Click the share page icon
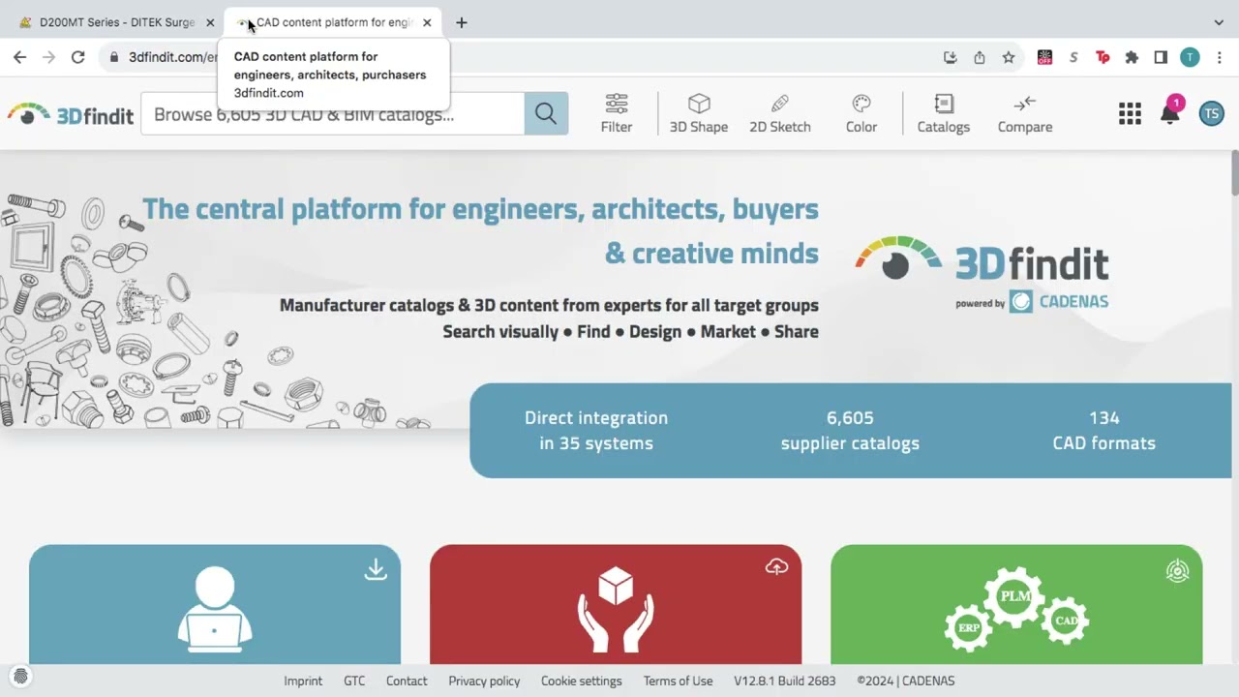 (x=980, y=57)
